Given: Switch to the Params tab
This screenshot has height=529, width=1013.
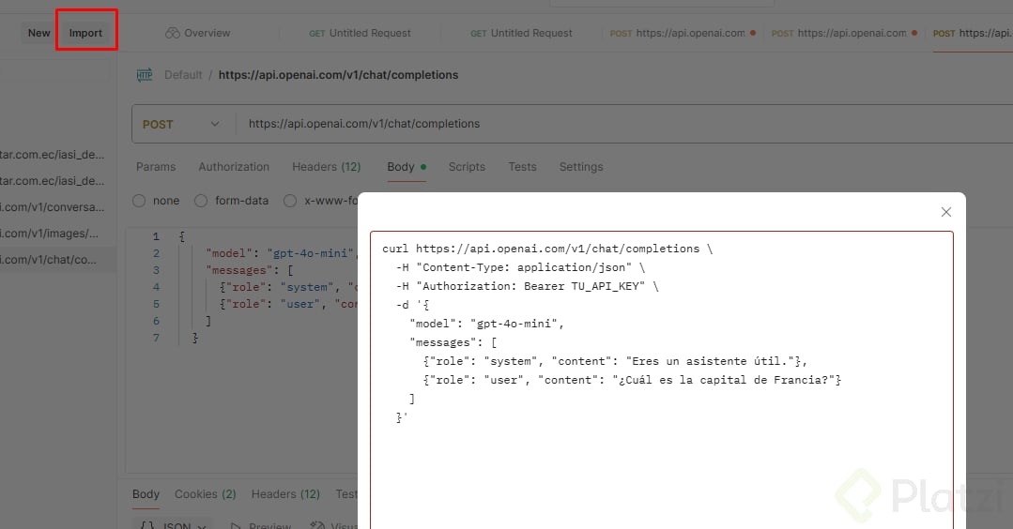Looking at the screenshot, I should [156, 167].
